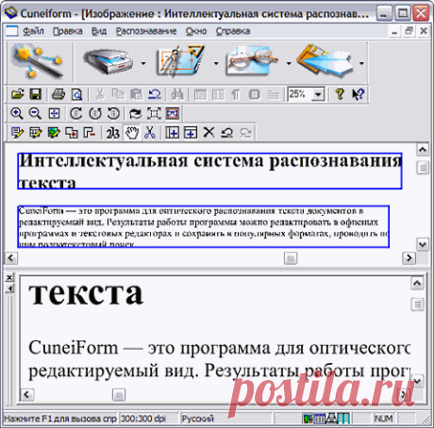Click the invert image arrows icon

135,113
